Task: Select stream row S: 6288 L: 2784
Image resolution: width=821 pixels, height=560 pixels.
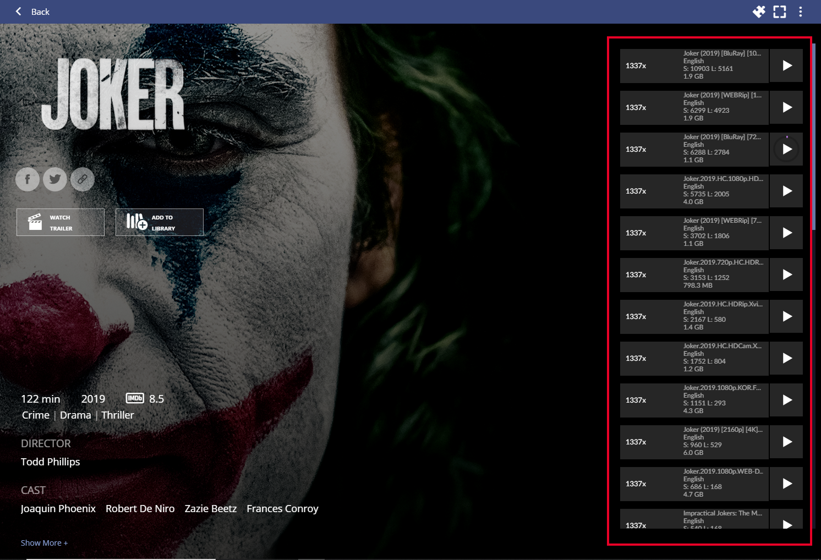Action: click(x=694, y=149)
